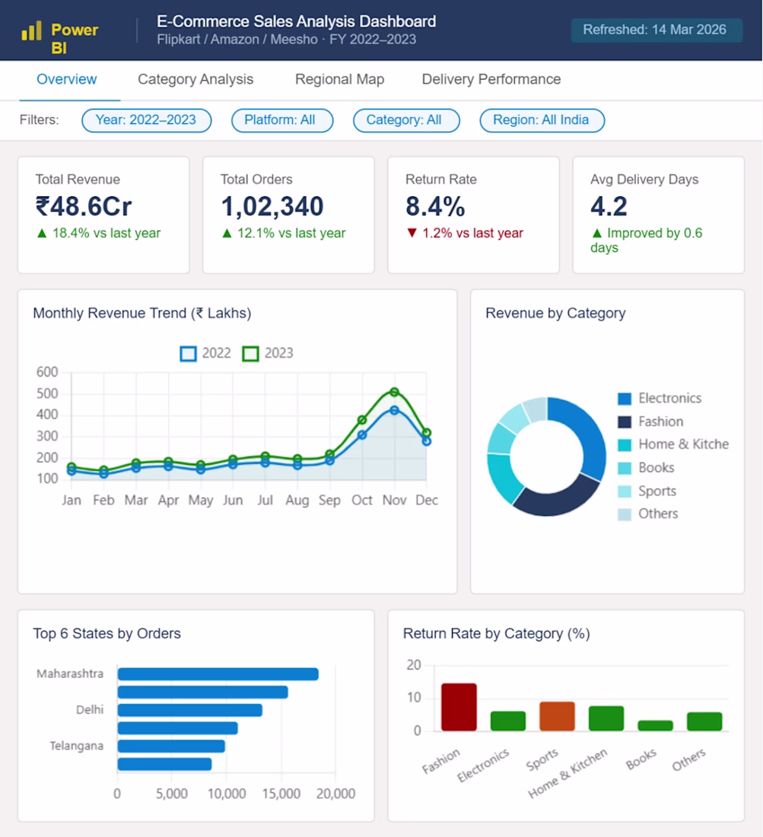Select the Books legend swatch
The width and height of the screenshot is (763, 837).
point(625,468)
